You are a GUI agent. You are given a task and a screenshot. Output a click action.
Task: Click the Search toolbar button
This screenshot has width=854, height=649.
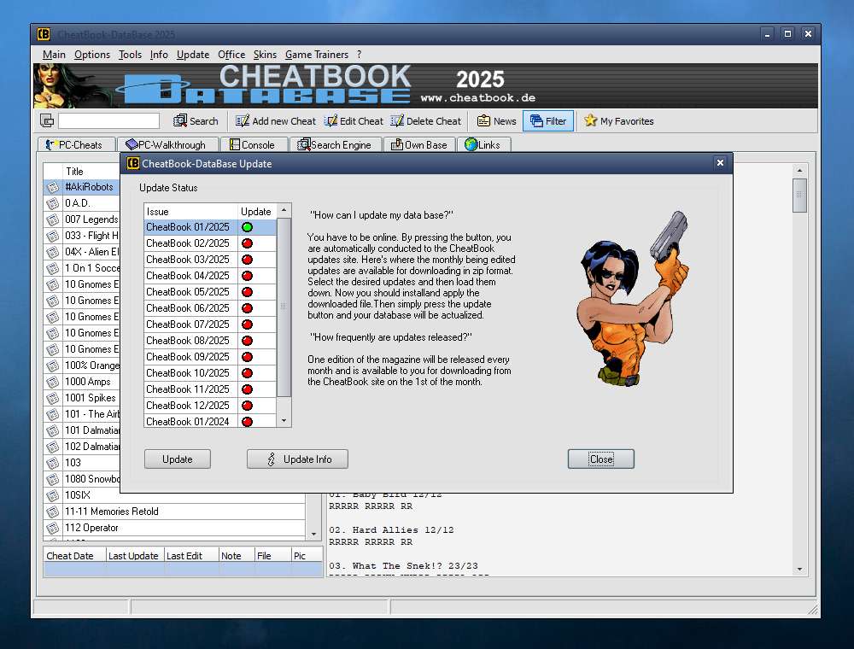pyautogui.click(x=196, y=121)
